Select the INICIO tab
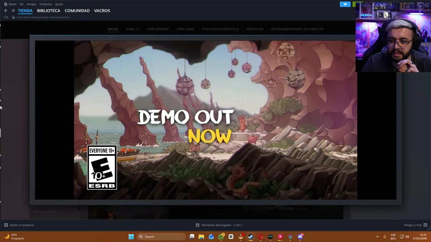 click(113, 29)
